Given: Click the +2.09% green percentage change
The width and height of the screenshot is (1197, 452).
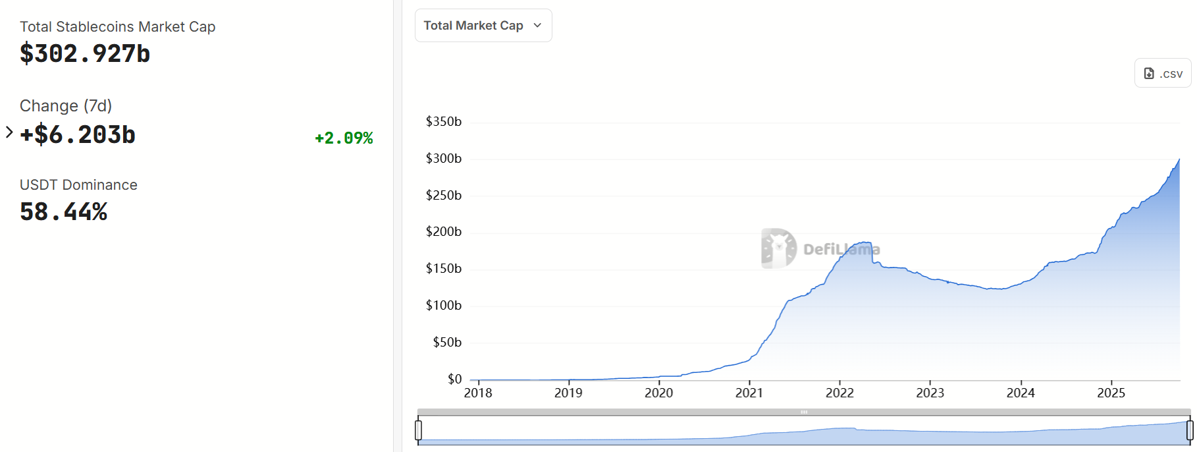Looking at the screenshot, I should pyautogui.click(x=344, y=138).
